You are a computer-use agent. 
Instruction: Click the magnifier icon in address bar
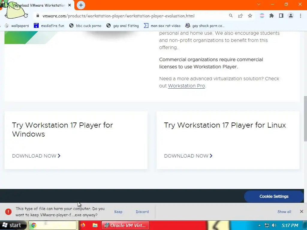(x=231, y=16)
